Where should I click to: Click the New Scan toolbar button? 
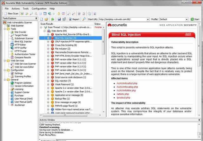tap(11, 14)
